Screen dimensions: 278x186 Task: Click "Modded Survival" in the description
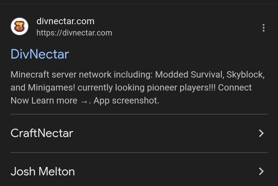coord(189,75)
